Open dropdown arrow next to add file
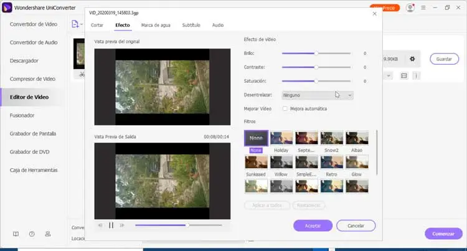 tap(83, 25)
